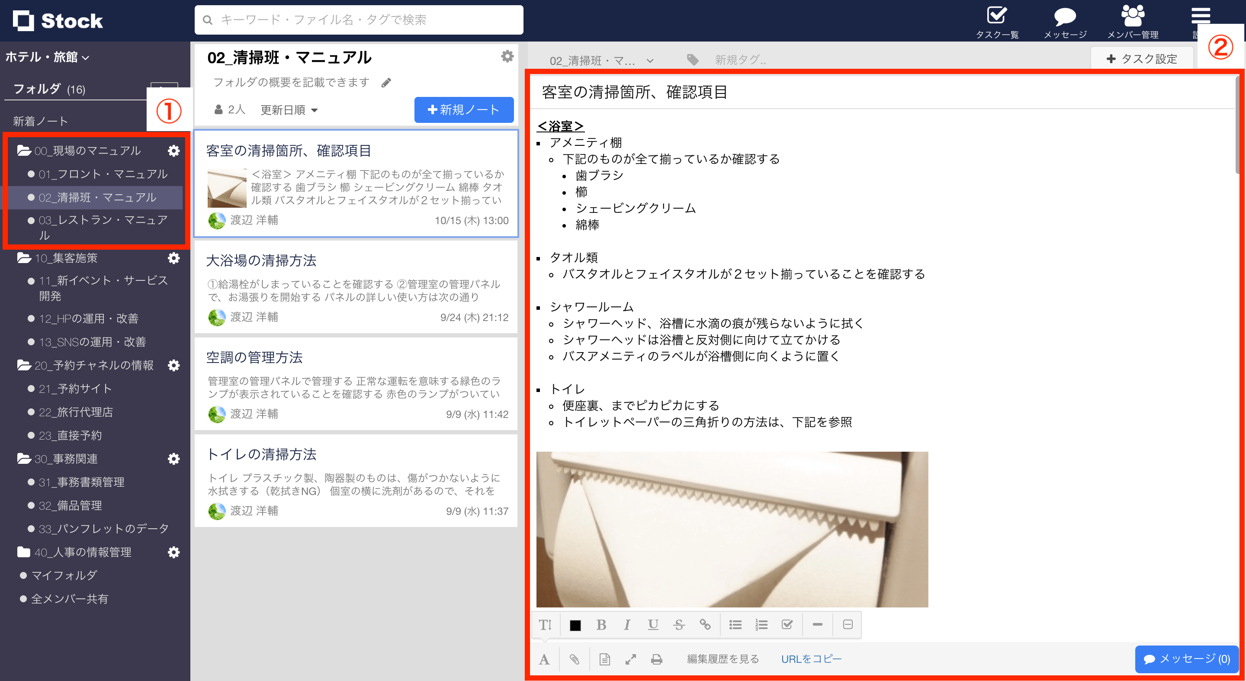
Task: Click the タスク設定 button
Action: [x=1142, y=59]
